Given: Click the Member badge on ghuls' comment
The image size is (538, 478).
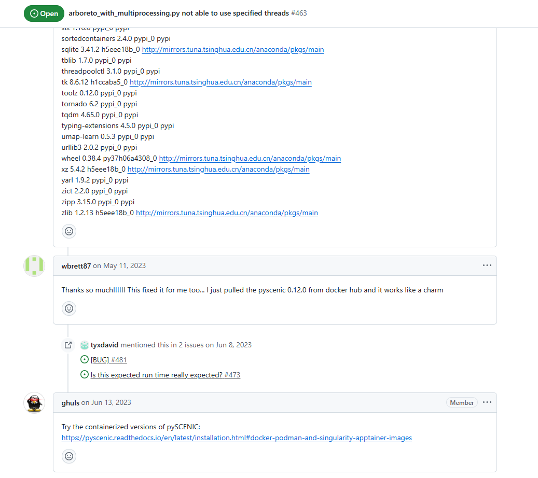Looking at the screenshot, I should tap(462, 403).
